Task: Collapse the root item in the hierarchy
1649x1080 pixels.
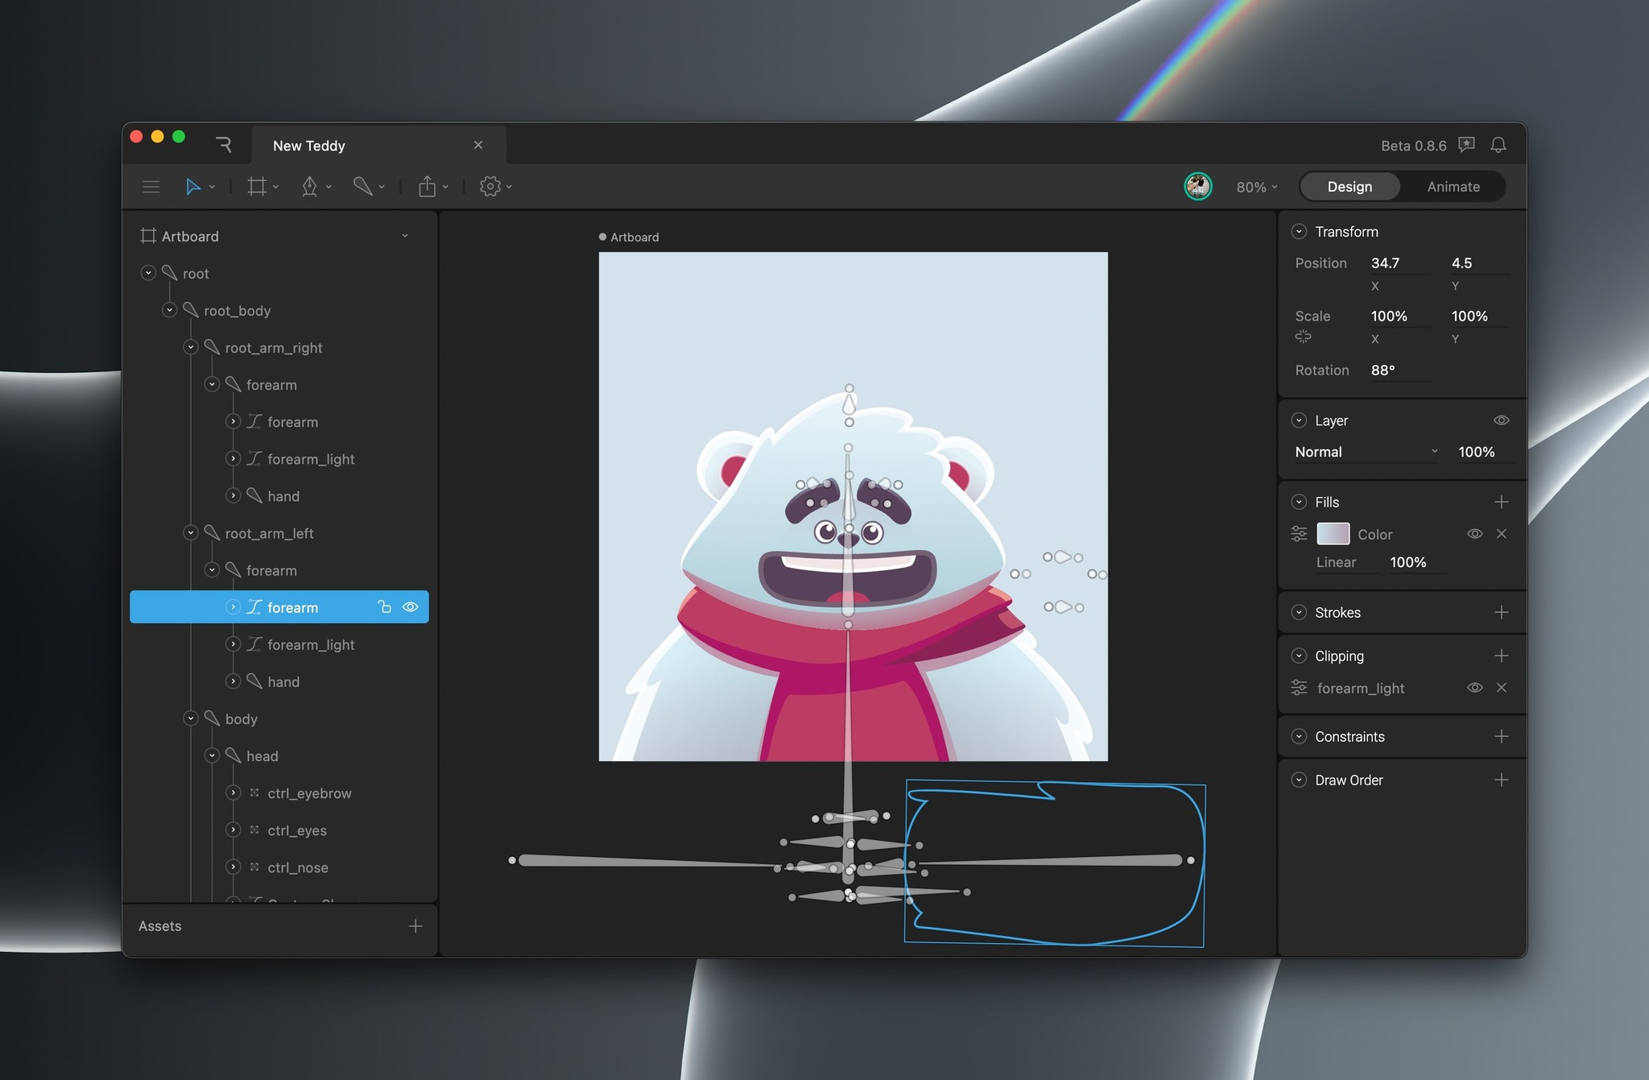Action: pyautogui.click(x=148, y=273)
